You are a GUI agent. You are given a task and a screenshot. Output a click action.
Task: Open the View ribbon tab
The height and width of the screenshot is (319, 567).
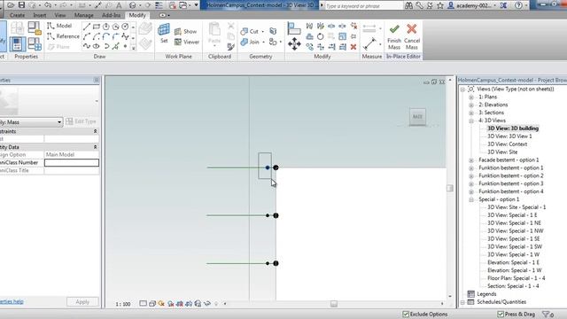click(x=60, y=15)
